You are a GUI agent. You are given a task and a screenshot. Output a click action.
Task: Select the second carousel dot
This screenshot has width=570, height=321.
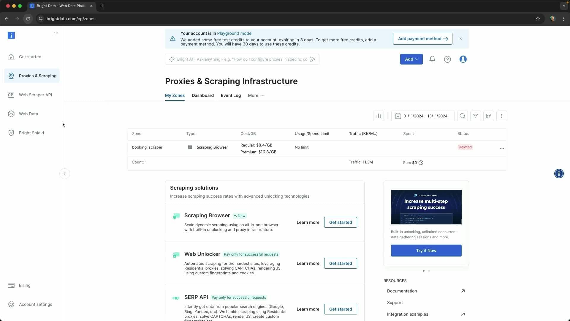[x=429, y=271]
